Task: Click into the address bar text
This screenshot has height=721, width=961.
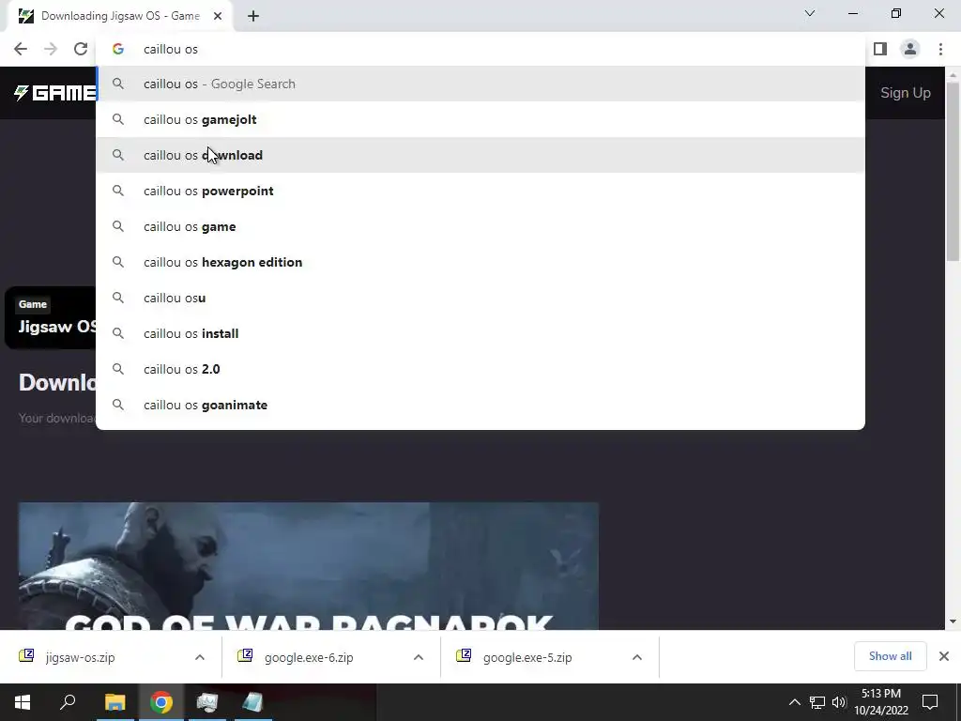Action: point(171,49)
